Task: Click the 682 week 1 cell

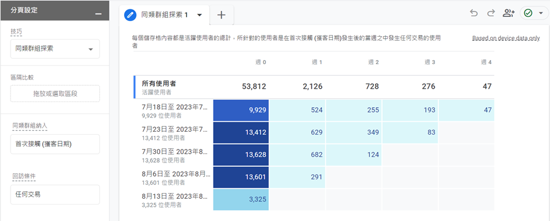Action: [297, 155]
